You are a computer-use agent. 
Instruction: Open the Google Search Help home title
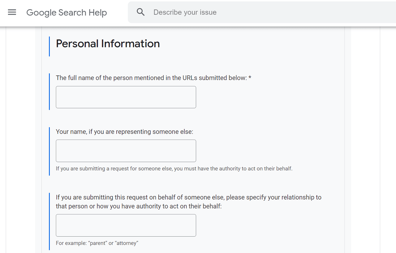(67, 13)
